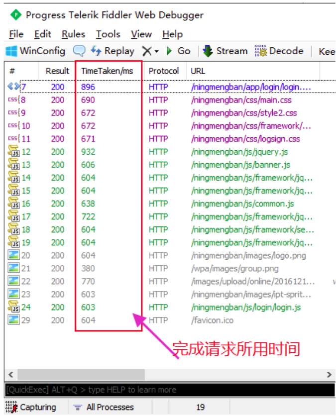Screen dimensions: 336x416
Task: Open the Tools menu
Action: (x=108, y=34)
